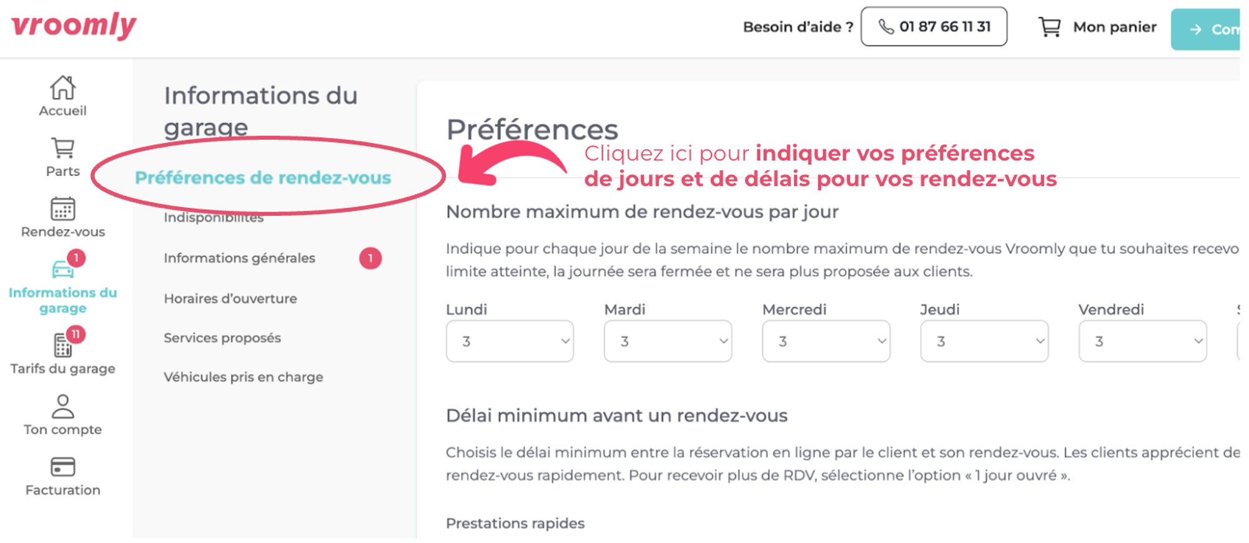Screen dimensions: 1249x543
Task: Open Informations du garage car icon
Action: coord(62,270)
